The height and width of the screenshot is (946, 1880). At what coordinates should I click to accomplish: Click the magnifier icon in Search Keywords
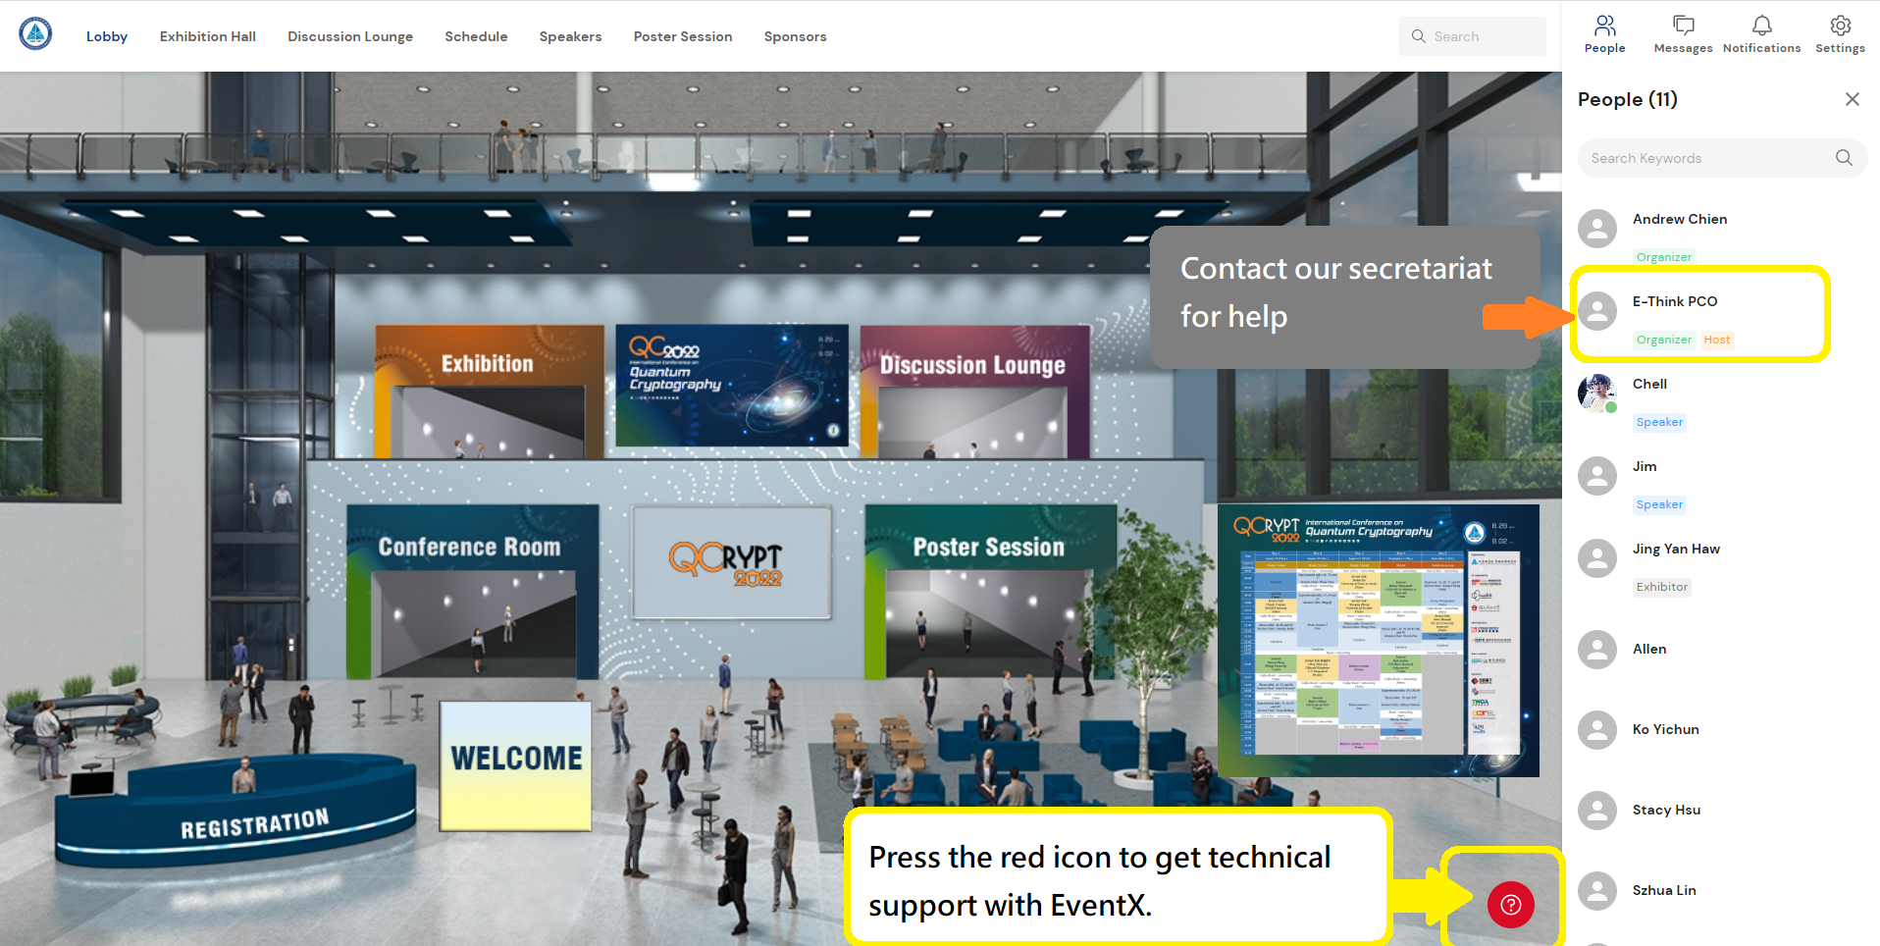(1844, 158)
